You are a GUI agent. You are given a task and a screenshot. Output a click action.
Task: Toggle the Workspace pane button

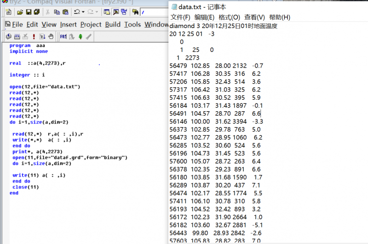105,12
